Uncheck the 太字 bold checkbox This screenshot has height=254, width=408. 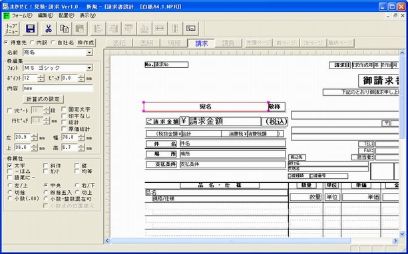[10, 166]
